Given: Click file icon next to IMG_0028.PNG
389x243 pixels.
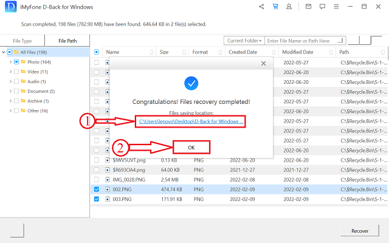Looking at the screenshot, I should (108, 180).
